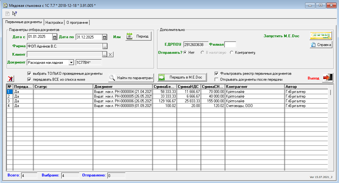
Task: Launch M.E.Doc using the logo button
Action: 320,36
